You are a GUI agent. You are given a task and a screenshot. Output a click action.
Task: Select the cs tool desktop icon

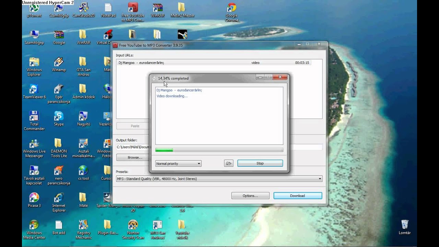[x=83, y=173]
